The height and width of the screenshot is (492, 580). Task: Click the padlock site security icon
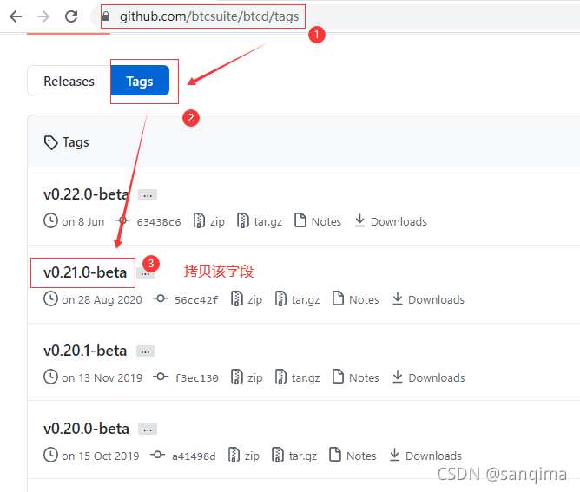pyautogui.click(x=106, y=16)
